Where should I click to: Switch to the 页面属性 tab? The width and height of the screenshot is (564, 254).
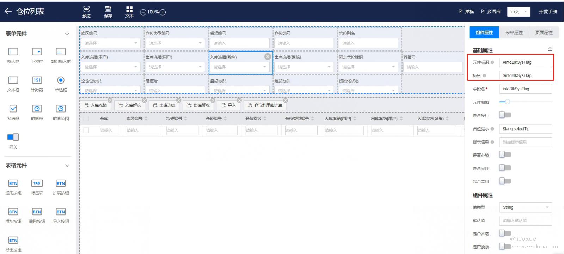[544, 32]
